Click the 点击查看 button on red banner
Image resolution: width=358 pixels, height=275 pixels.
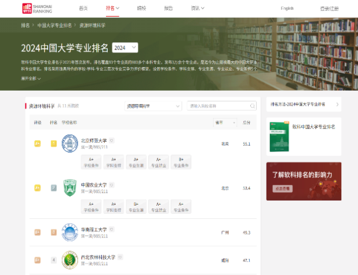283,188
